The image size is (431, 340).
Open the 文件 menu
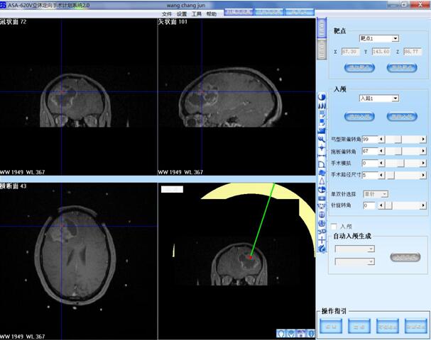point(167,14)
